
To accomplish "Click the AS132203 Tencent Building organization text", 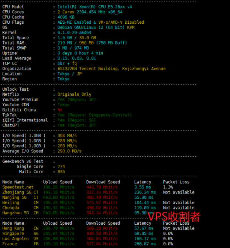I will (x=111, y=68).
